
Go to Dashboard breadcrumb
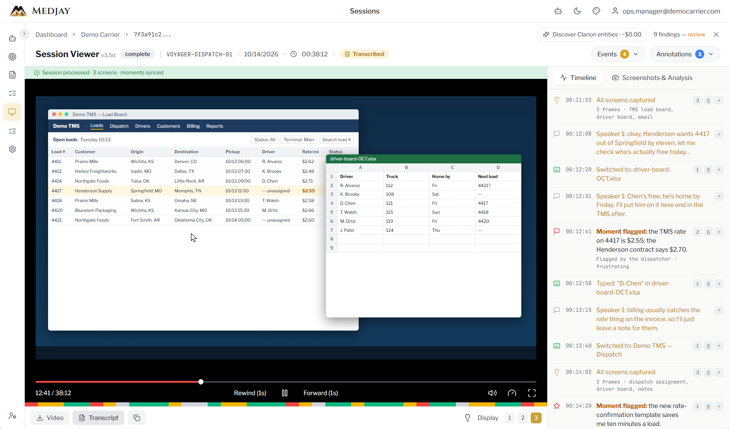[51, 35]
